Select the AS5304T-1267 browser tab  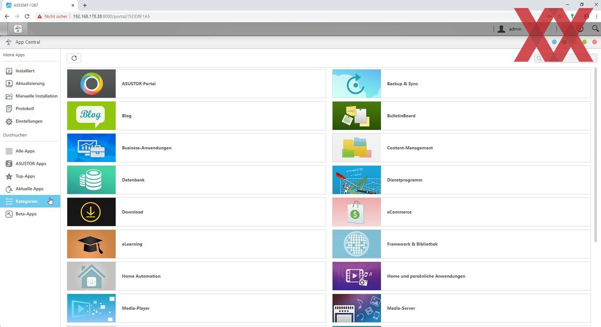40,5
